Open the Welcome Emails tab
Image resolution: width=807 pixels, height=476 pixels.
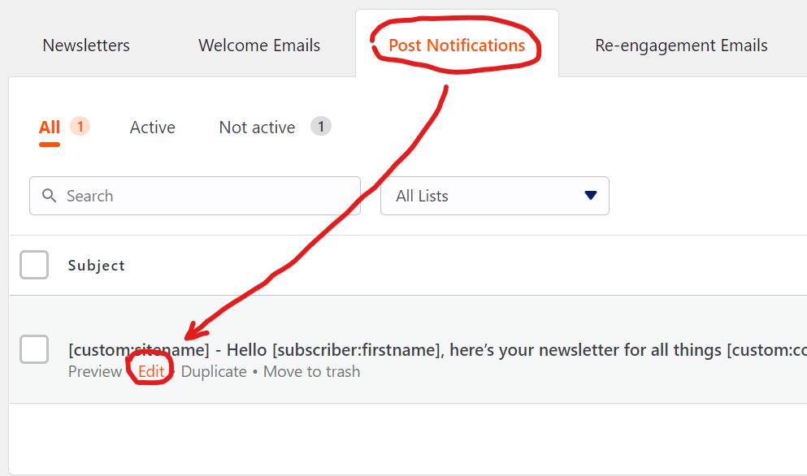click(x=259, y=45)
